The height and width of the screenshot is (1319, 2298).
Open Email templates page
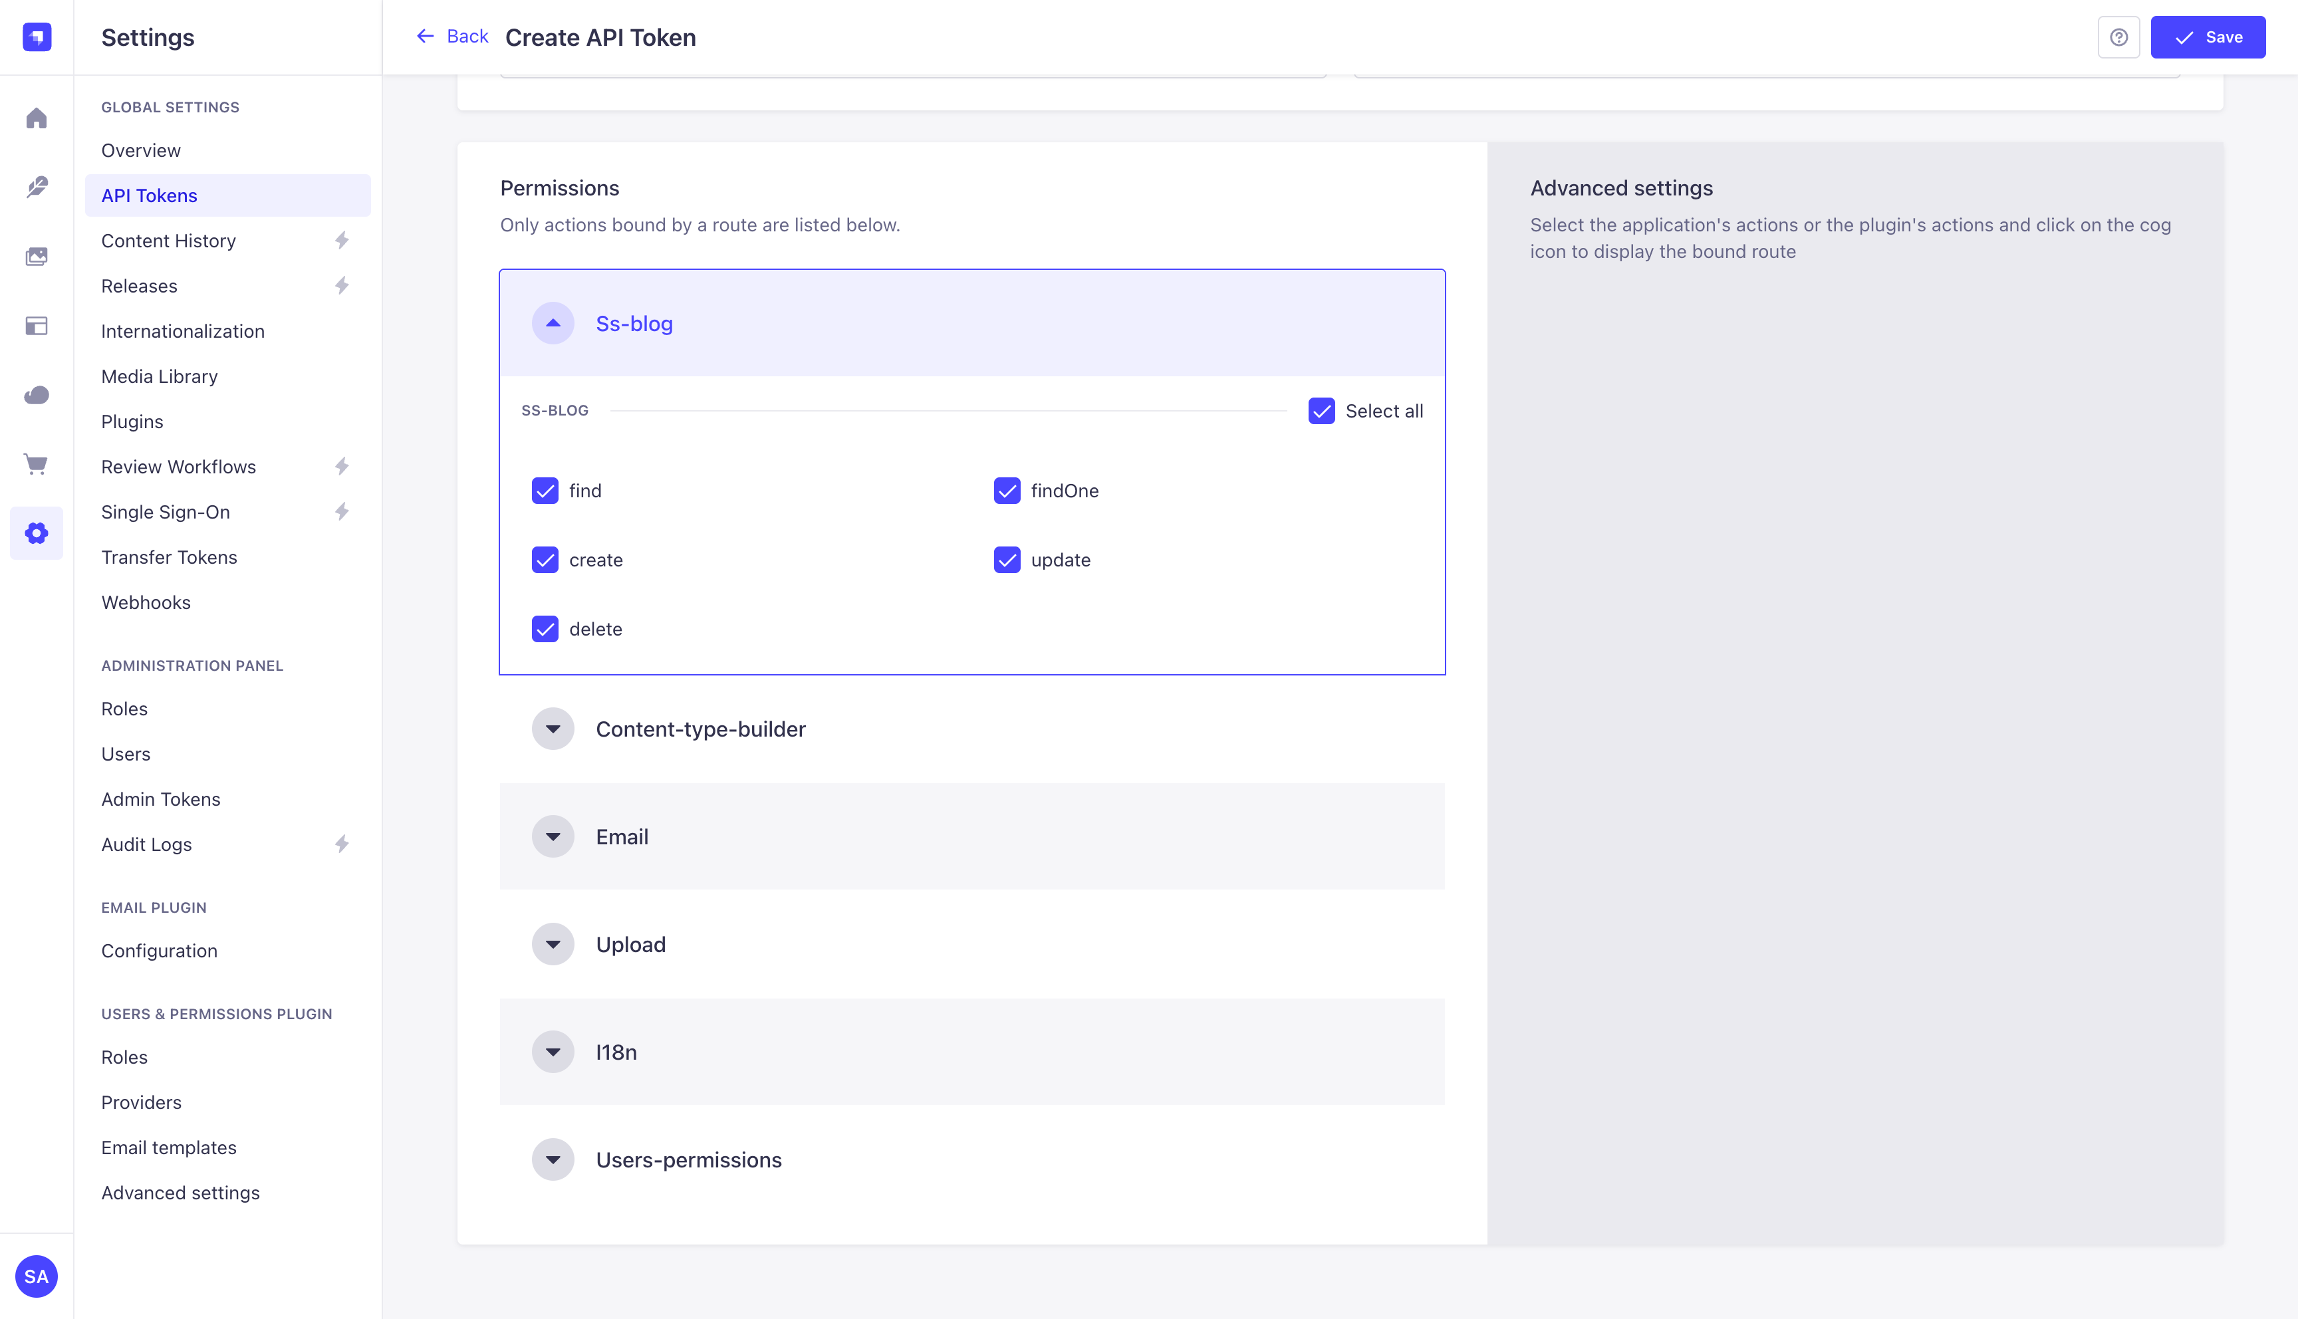[228, 1147]
